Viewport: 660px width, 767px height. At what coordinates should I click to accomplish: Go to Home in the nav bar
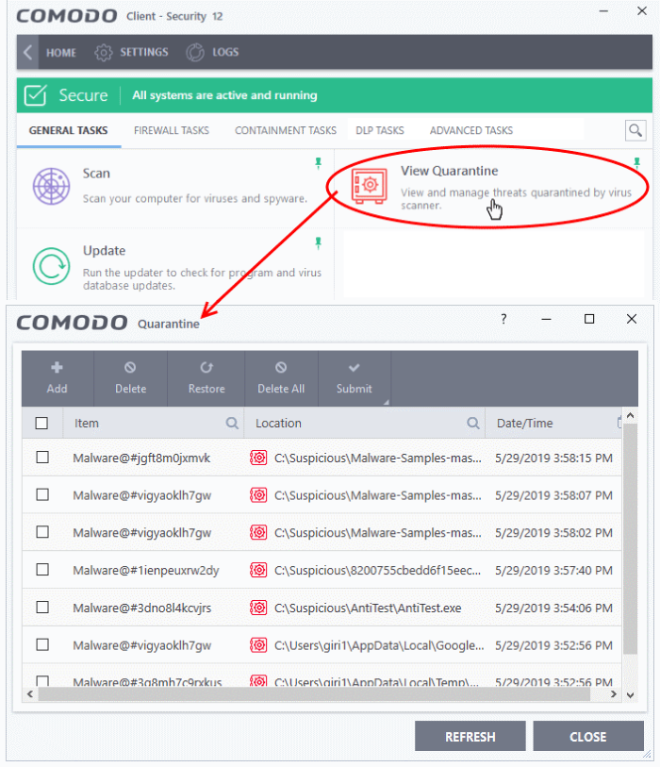click(x=61, y=52)
